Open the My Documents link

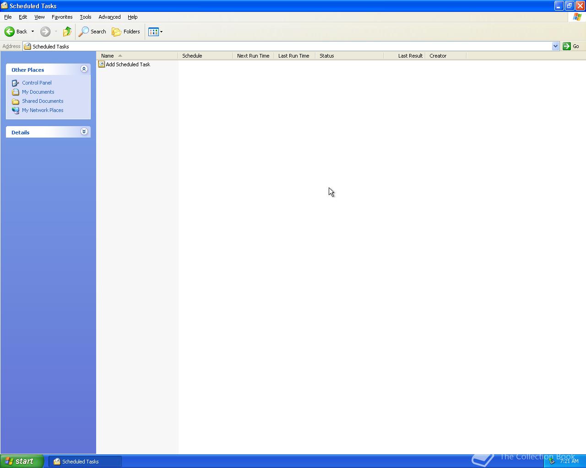[x=38, y=92]
